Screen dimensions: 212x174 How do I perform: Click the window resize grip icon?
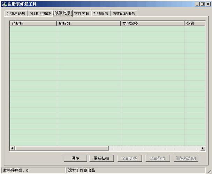209,172
